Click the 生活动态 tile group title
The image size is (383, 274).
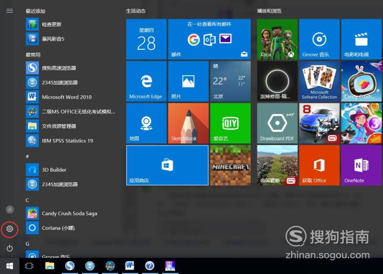click(136, 11)
